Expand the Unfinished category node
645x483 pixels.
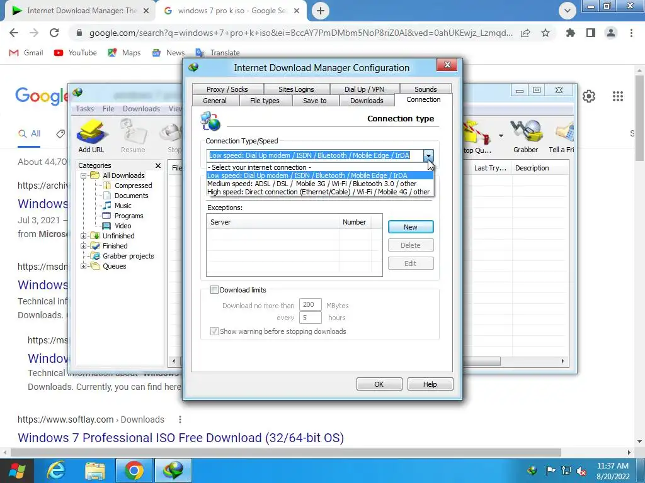(84, 236)
